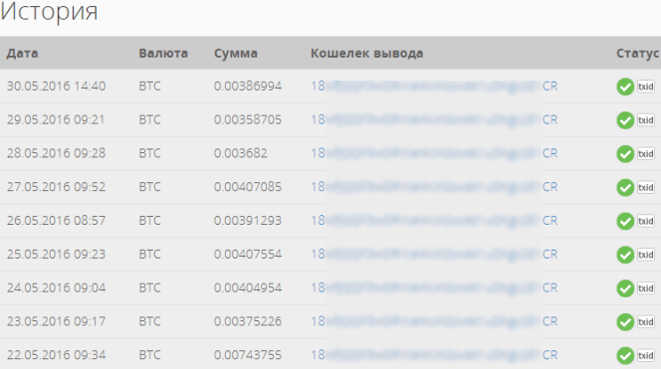
Task: Select the amount 0.00743755
Action: pos(248,355)
